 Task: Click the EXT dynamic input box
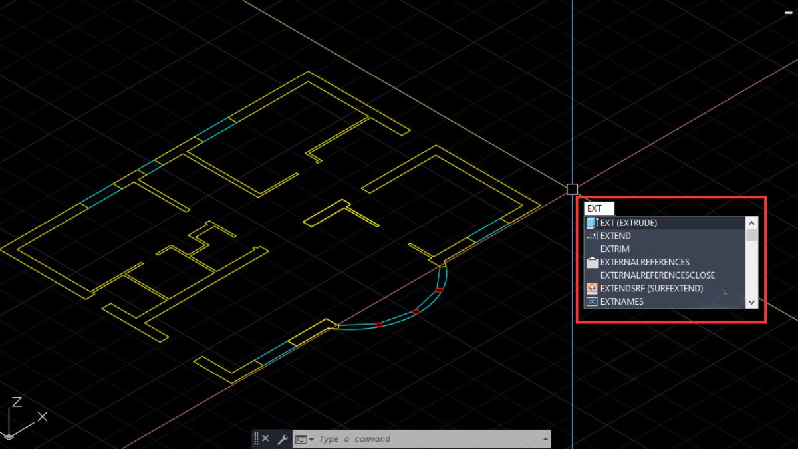click(x=598, y=208)
